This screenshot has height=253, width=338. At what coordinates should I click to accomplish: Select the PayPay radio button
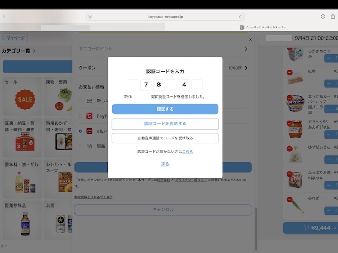click(80, 116)
